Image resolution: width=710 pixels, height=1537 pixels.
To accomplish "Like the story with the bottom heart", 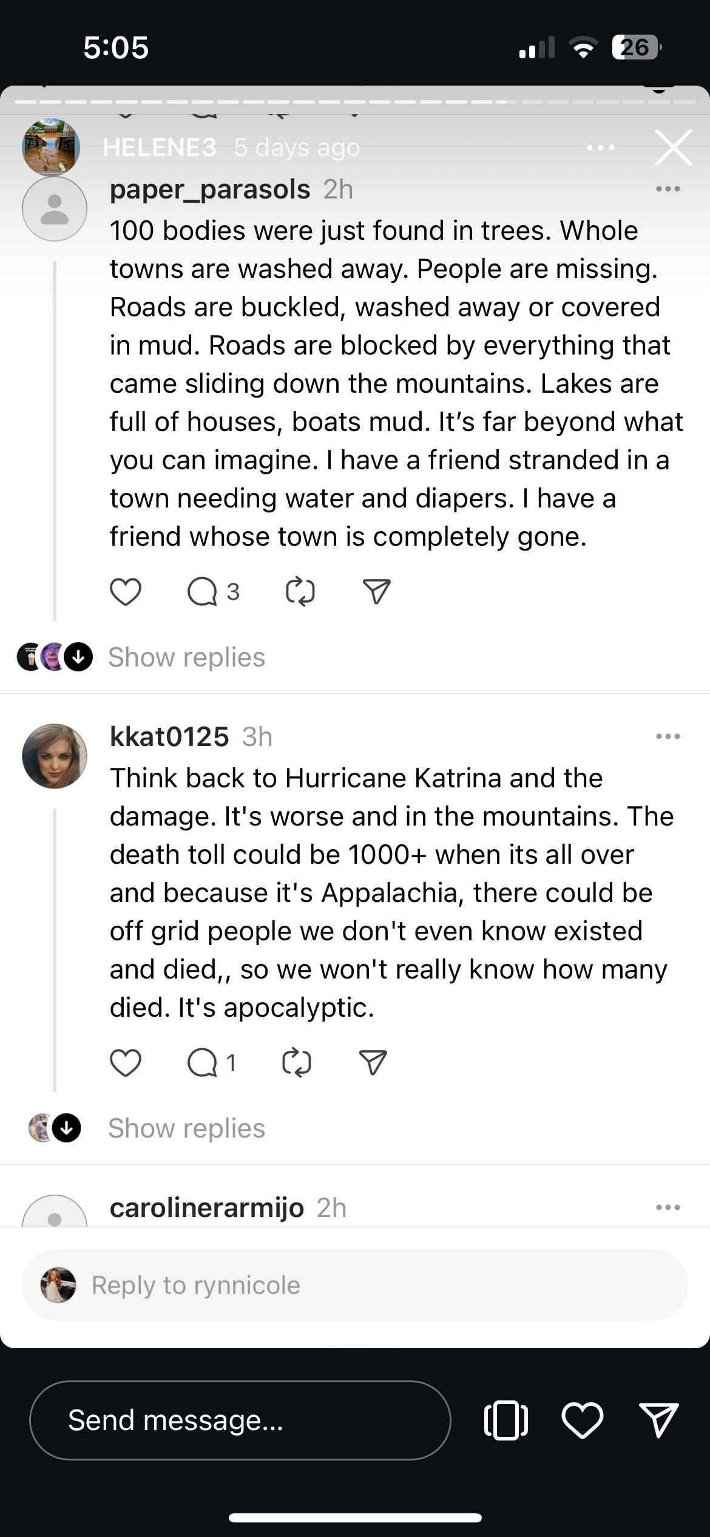I will (x=583, y=1420).
